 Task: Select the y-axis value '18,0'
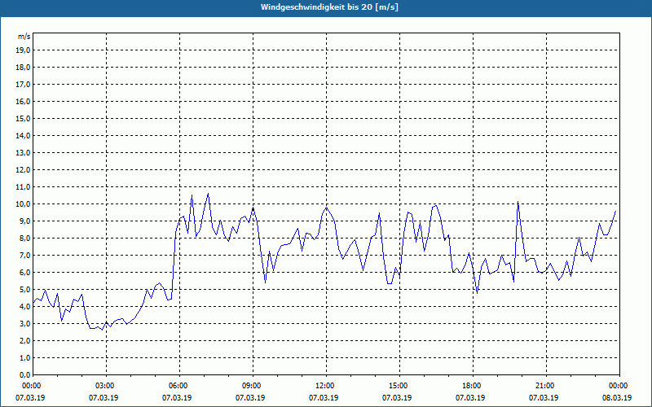(23, 68)
